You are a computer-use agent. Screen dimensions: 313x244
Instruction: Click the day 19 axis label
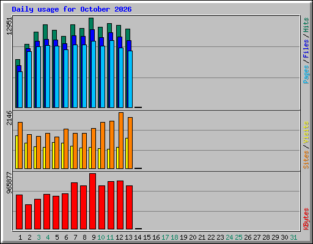(183, 237)
